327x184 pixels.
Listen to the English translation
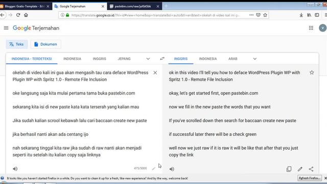(172, 169)
